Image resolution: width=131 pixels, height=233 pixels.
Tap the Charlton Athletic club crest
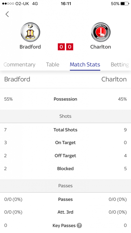point(101,32)
